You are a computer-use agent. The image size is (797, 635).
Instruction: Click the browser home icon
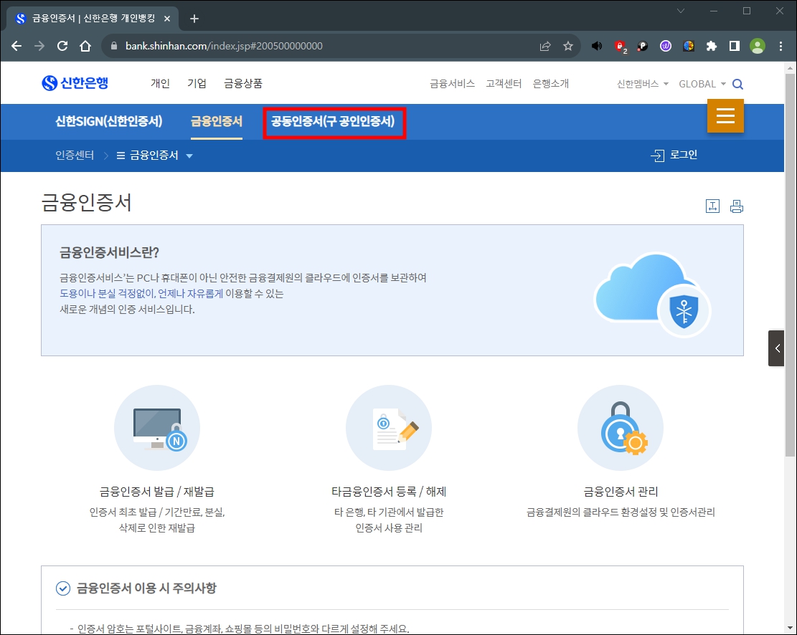(x=85, y=45)
